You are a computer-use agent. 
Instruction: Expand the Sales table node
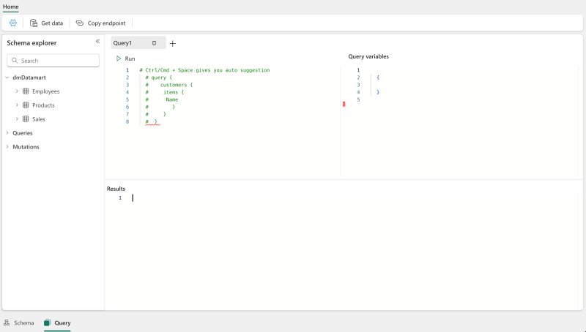(17, 119)
